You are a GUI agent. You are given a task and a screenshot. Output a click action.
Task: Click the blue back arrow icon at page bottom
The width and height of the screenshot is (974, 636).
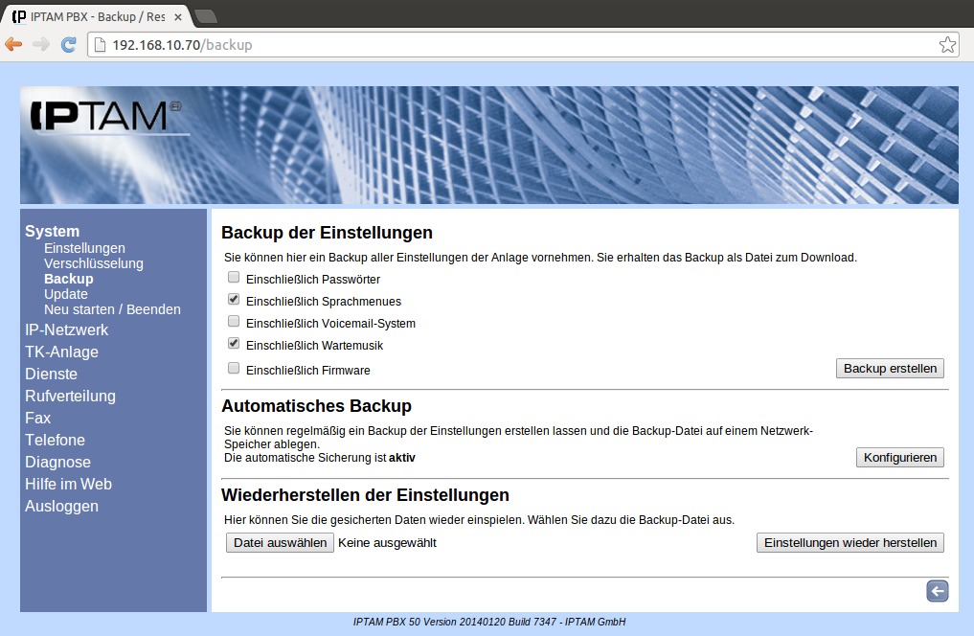pos(937,592)
